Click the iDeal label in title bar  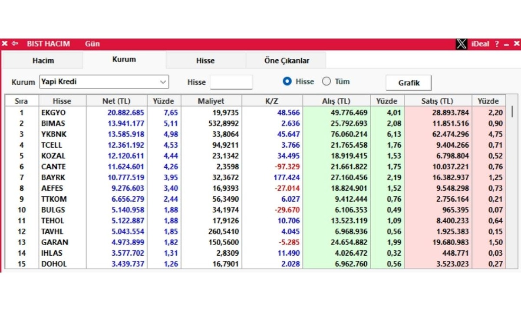point(480,44)
